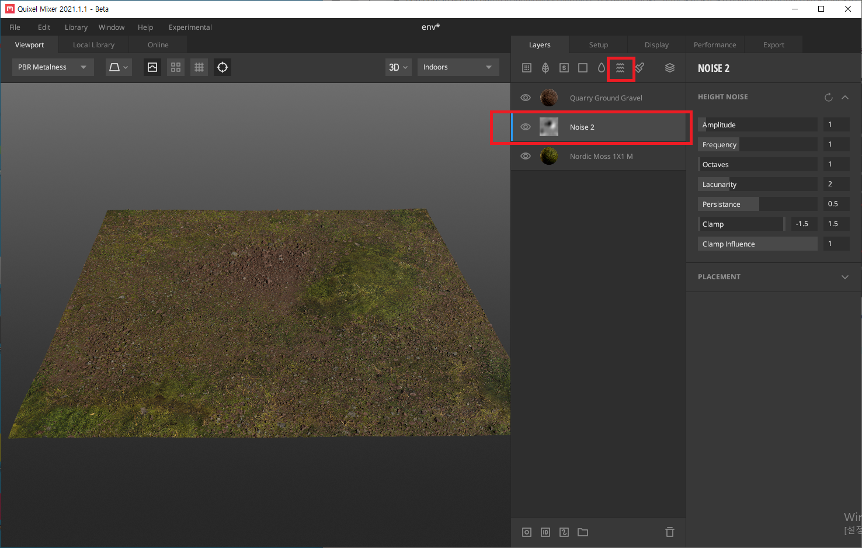Click the NOISE 2 properties title

[x=714, y=68]
